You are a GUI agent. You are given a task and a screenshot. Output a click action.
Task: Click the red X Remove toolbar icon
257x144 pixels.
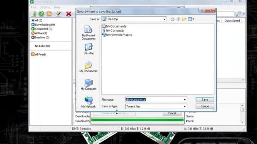tap(69, 14)
